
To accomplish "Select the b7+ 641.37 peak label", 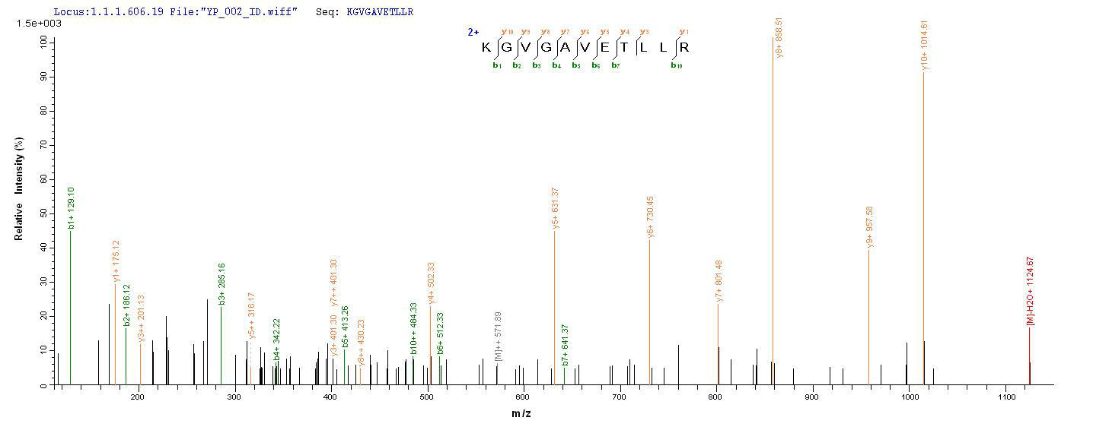I will point(566,345).
